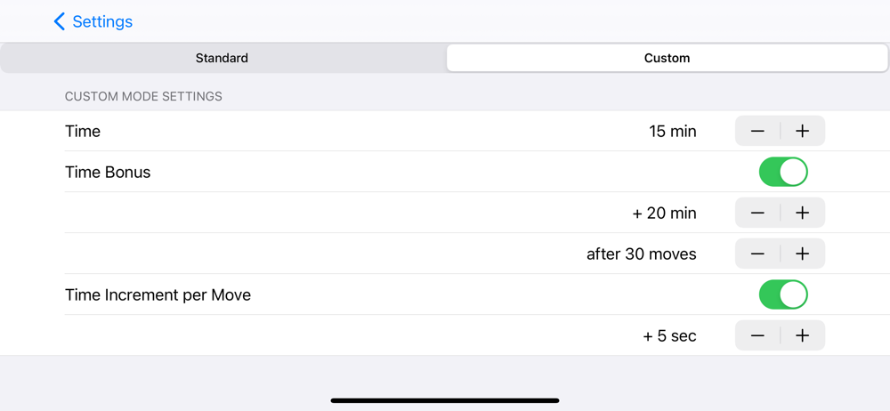890x411 pixels.
Task: Click the '+ 5 sec' value text
Action: [669, 336]
